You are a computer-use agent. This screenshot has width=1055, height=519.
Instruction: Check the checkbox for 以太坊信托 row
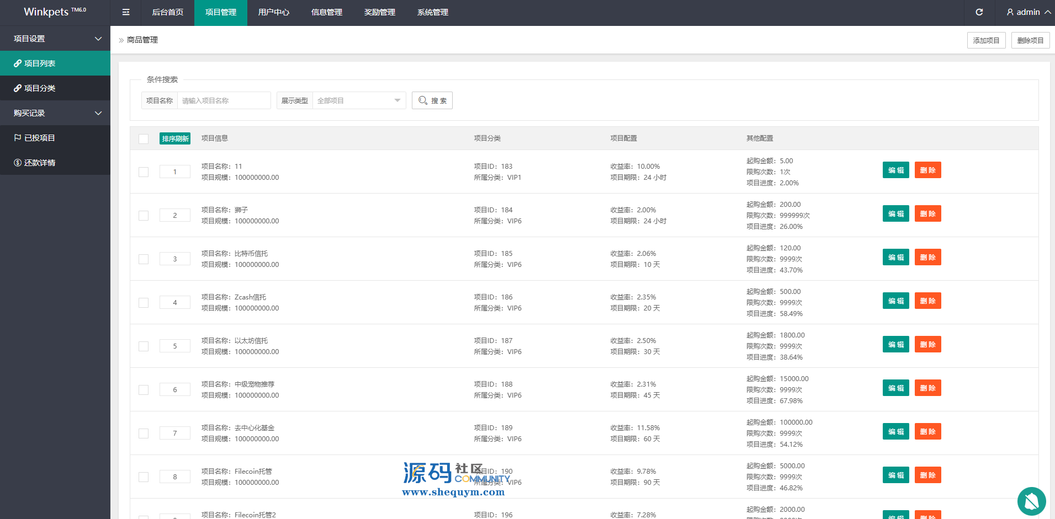click(144, 346)
